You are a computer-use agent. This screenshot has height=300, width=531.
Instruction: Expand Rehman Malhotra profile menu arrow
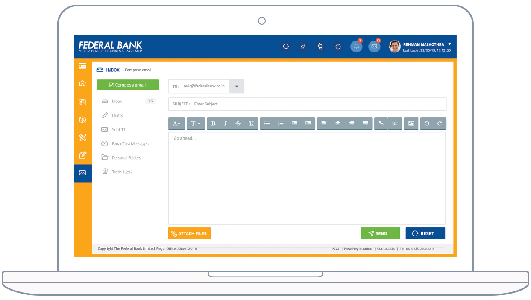449,44
